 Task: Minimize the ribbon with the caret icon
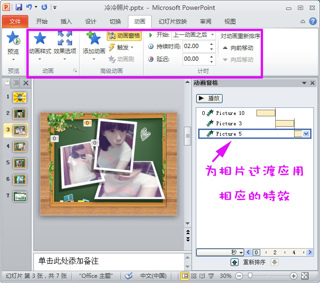point(303,22)
